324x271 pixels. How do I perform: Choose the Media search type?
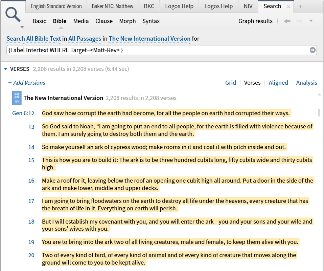[x=81, y=21]
